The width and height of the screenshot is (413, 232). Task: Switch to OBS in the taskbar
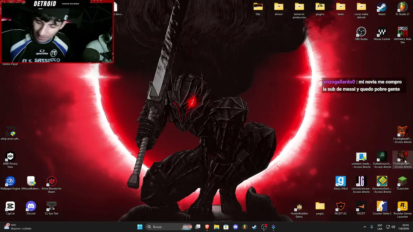pyautogui.click(x=264, y=227)
